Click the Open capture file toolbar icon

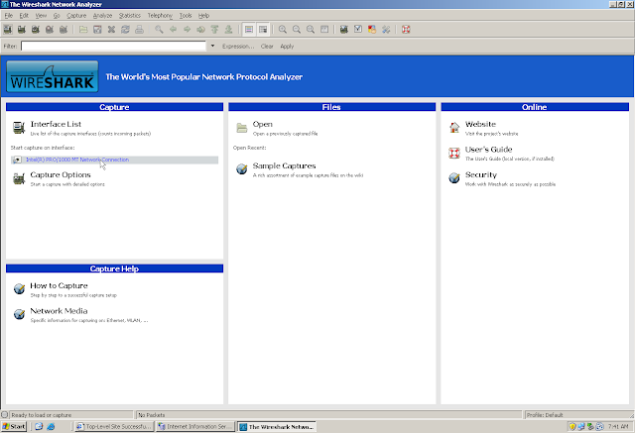[x=83, y=30]
